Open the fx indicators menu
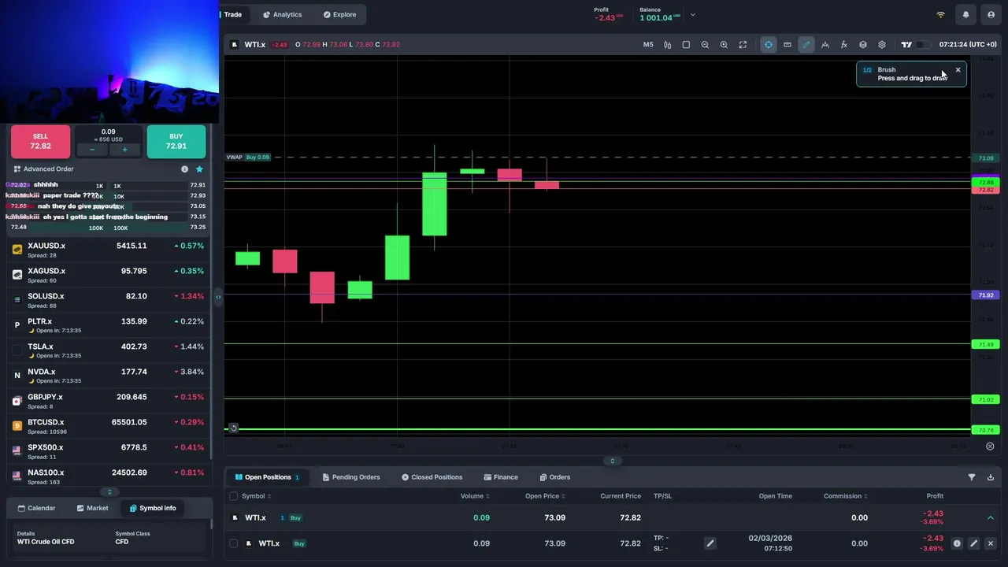Screen dimensions: 1008x567 (844, 45)
